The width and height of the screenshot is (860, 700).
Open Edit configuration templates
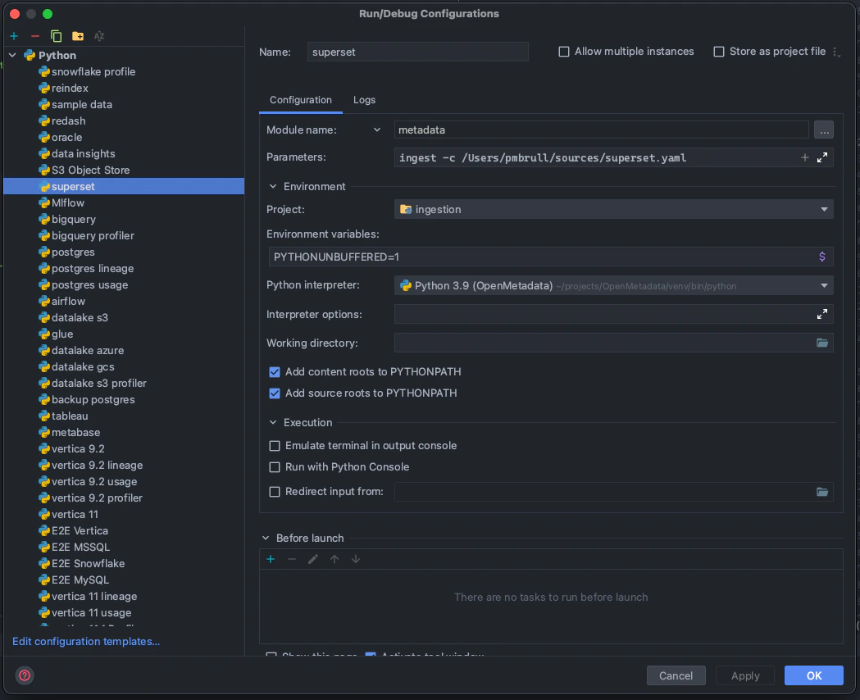coord(85,641)
